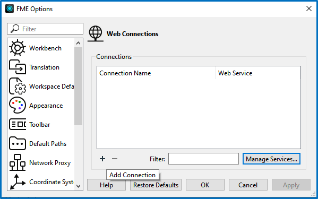Click the sidebar Filter search field
This screenshot has width=318, height=199.
45,29
